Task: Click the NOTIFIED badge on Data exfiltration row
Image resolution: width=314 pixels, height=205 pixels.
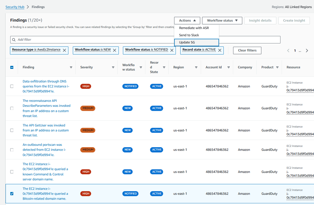Action: pos(131,86)
